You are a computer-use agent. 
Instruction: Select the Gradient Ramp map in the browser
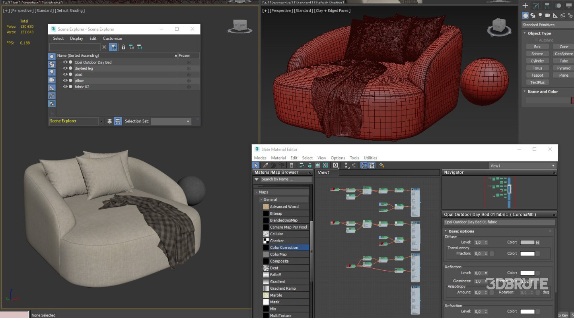point(283,289)
